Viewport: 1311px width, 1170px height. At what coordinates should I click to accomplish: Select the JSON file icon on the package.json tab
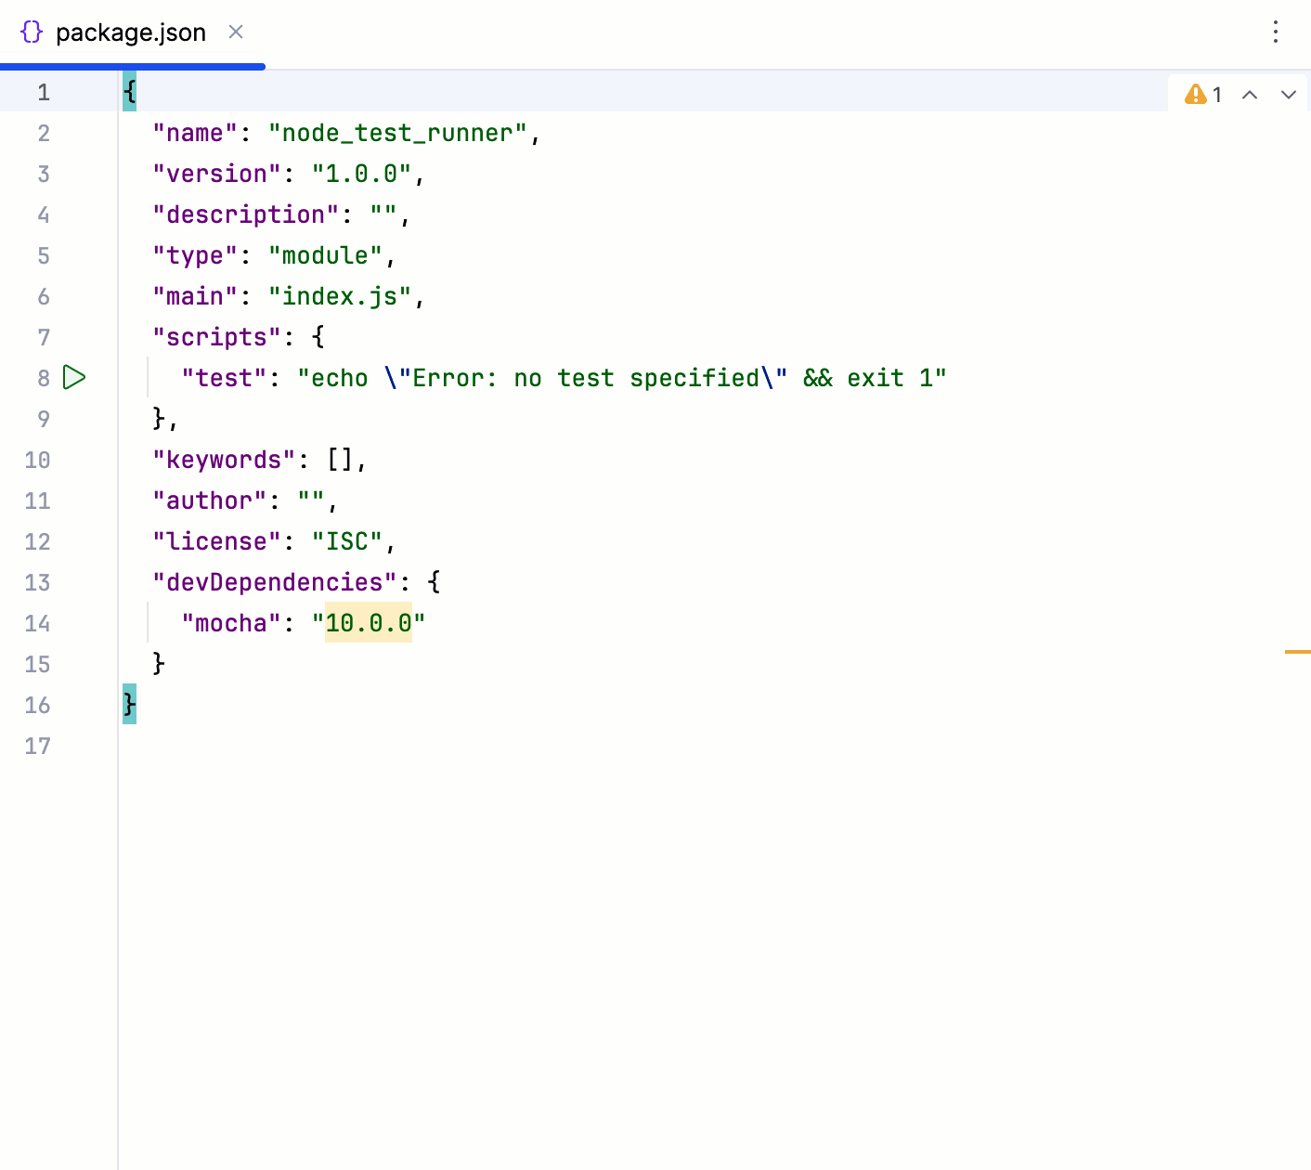pyautogui.click(x=31, y=31)
